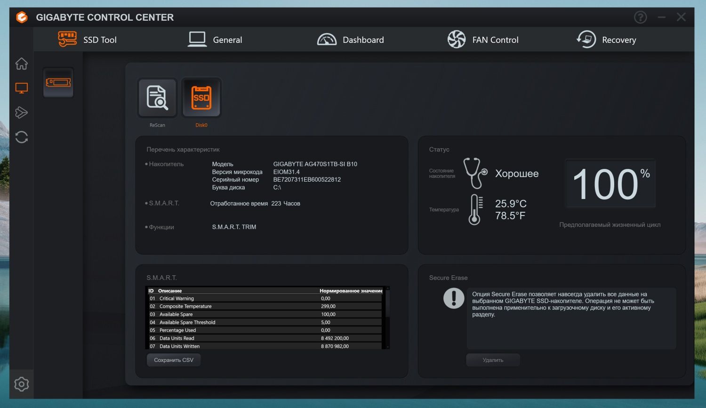The image size is (706, 408).
Task: Click the 25.9°C temperature reading
Action: [x=511, y=204]
